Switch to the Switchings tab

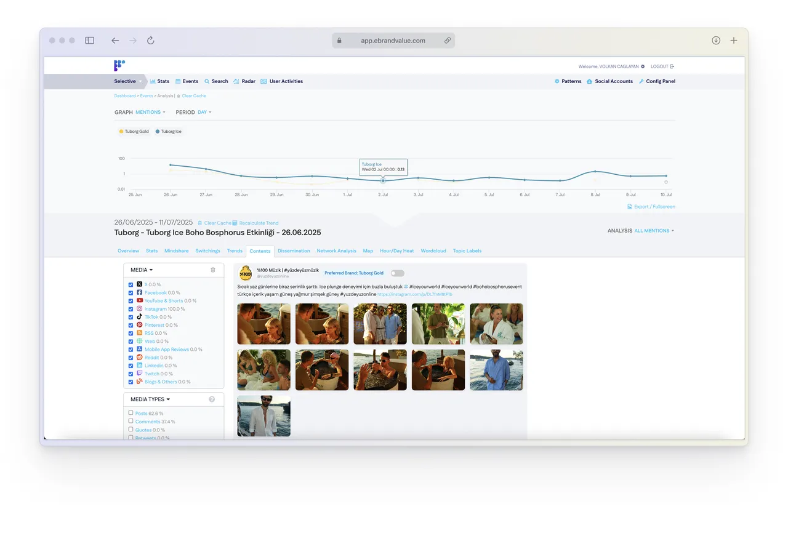pos(207,251)
